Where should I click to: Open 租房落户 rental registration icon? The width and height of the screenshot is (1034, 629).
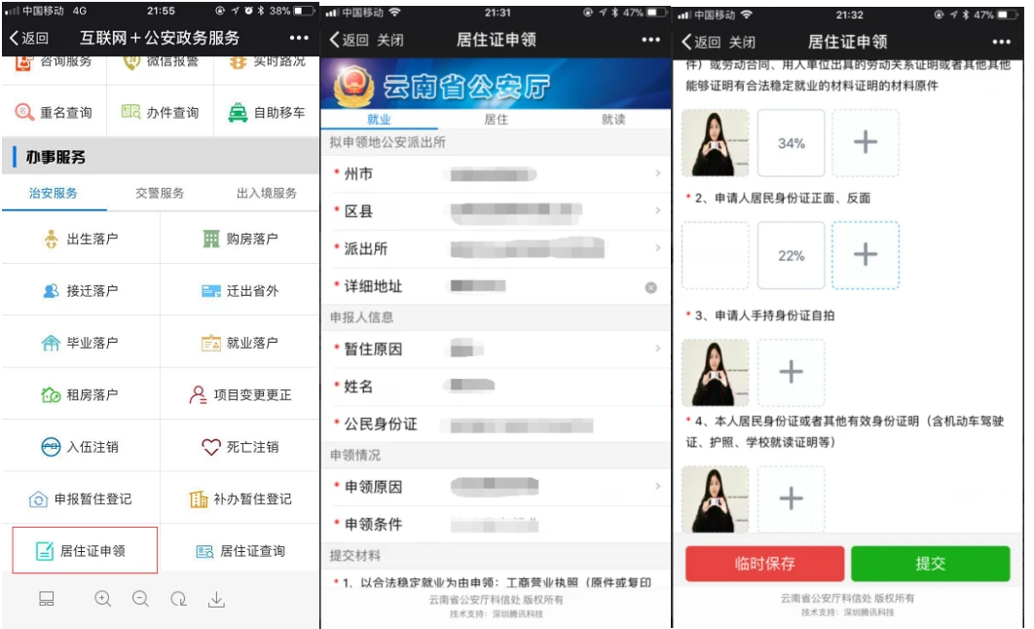click(51, 395)
